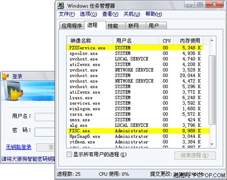Screen dimensions: 227x180
Task: Click the dog-and-monitor banner image in login window
Action: point(28,91)
